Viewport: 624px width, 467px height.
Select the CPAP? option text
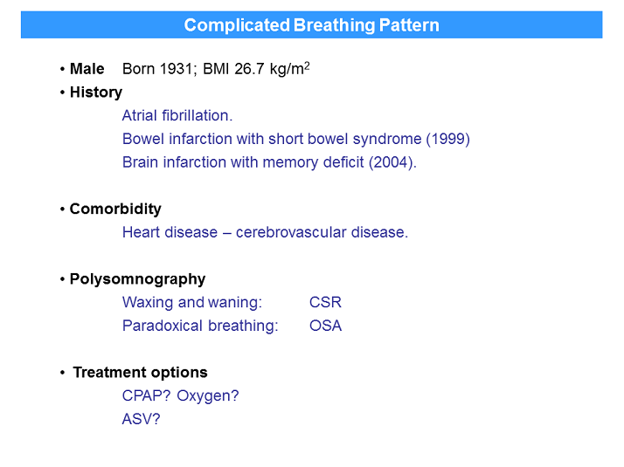(x=145, y=396)
